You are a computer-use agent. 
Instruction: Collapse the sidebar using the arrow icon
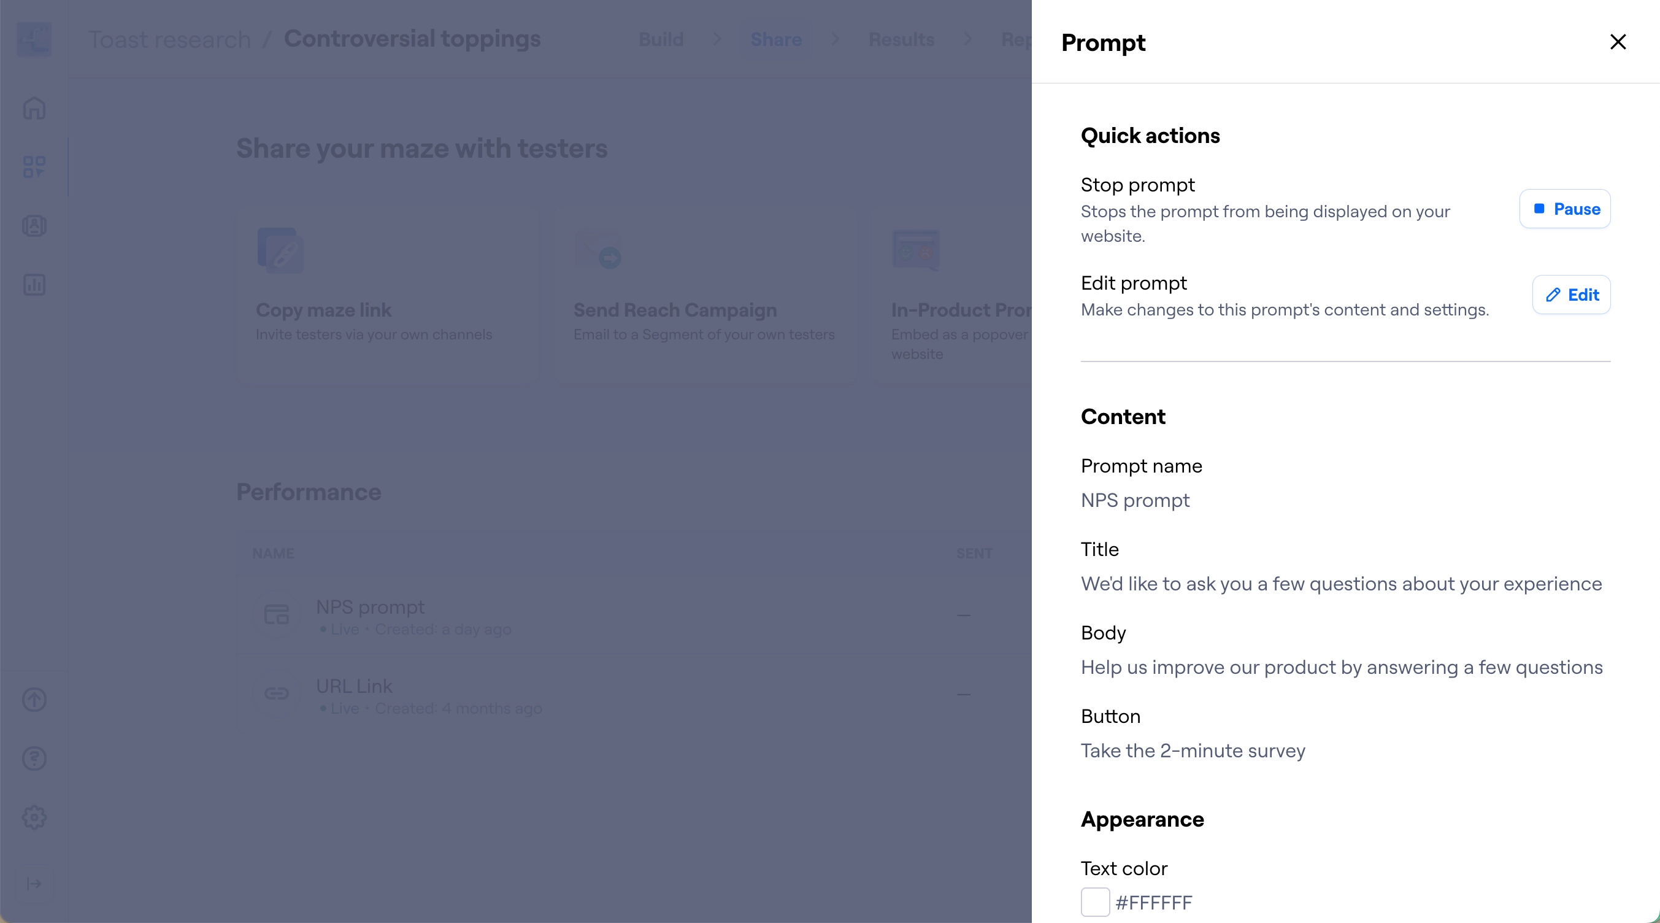pyautogui.click(x=34, y=884)
